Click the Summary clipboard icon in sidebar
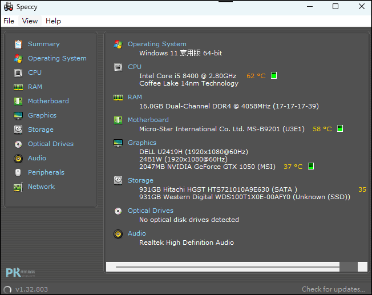The width and height of the screenshot is (372, 295). tap(18, 45)
